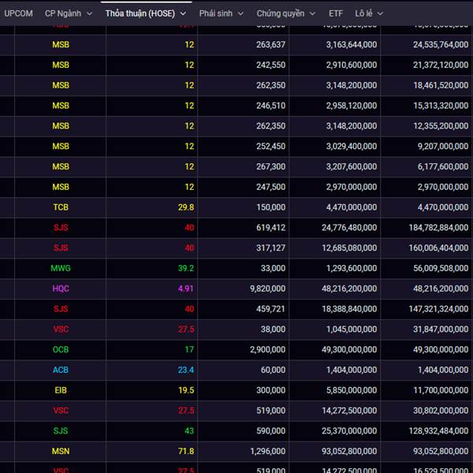473x473 pixels.
Task: Click value 24,776,480,000 in SJS row
Action: (x=349, y=228)
